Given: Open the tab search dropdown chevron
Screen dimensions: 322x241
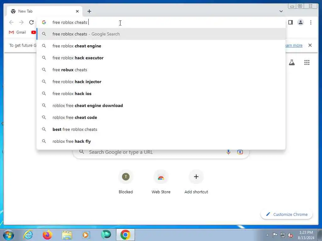Looking at the screenshot, I should (x=281, y=11).
